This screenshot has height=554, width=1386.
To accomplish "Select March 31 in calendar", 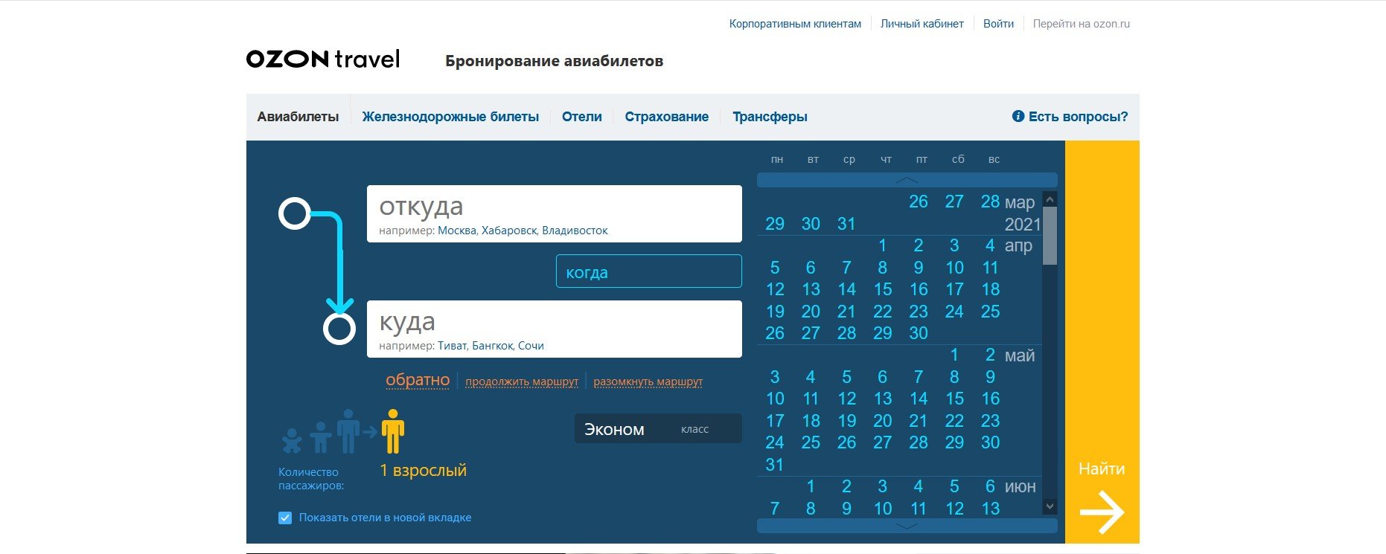I will click(x=846, y=224).
